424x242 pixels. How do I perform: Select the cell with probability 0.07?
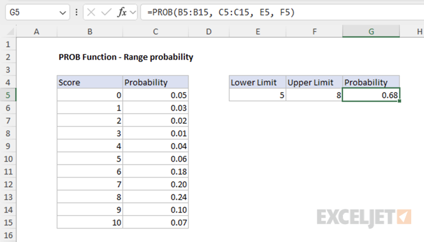156,222
